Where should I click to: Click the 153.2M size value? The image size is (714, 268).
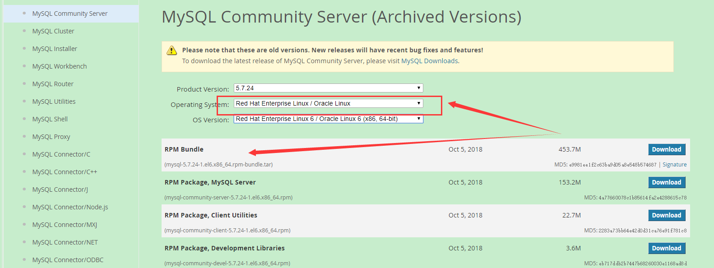(x=570, y=182)
